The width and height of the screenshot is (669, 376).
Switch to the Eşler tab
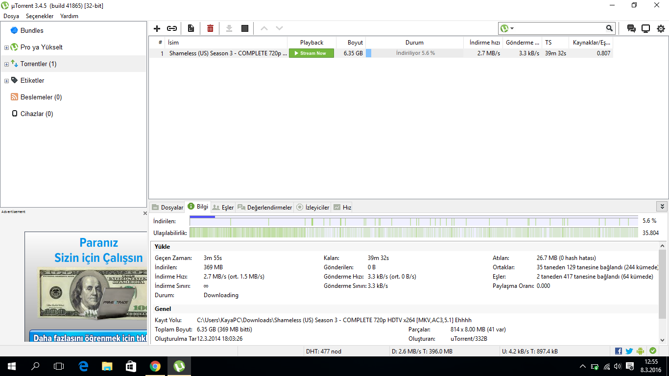coord(223,208)
